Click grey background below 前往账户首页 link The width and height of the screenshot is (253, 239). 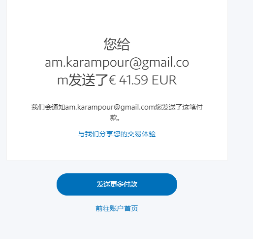pos(117,226)
